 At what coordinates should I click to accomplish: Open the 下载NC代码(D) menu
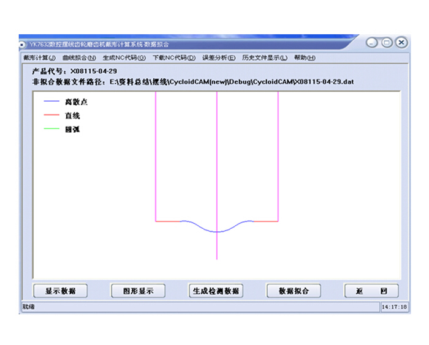pyautogui.click(x=173, y=58)
